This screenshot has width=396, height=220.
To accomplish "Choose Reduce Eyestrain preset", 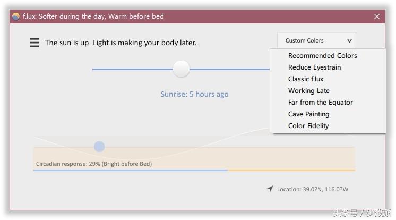I will (314, 67).
